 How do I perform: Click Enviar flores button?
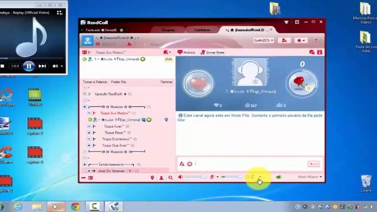pos(213,52)
